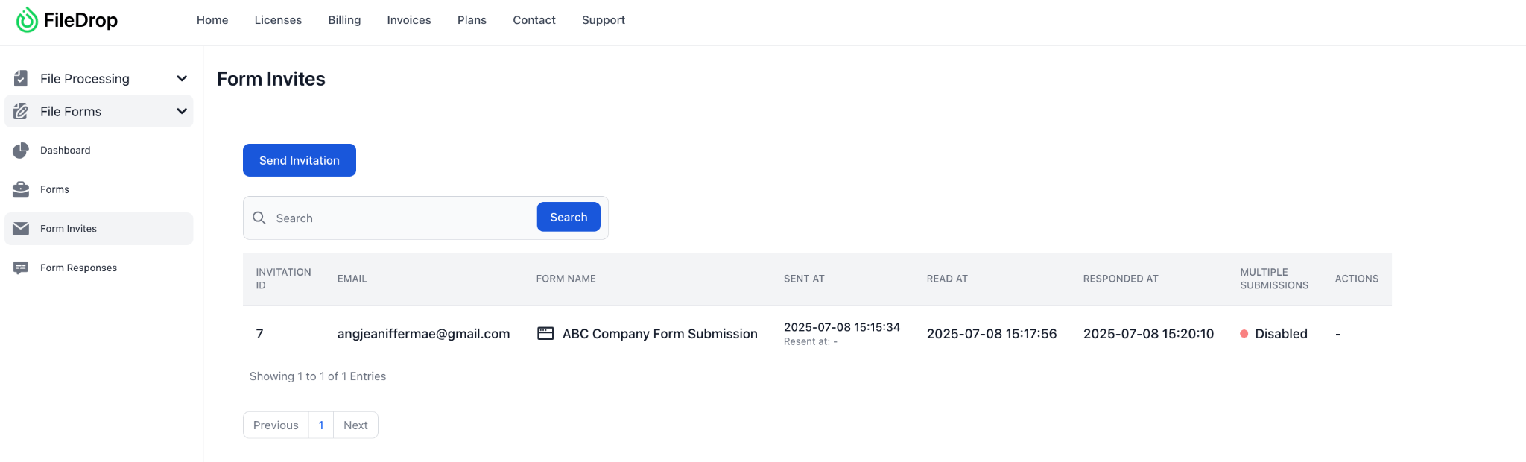Screen dimensions: 1526x462
Task: Click the magnifier icon in search box
Action: click(259, 218)
